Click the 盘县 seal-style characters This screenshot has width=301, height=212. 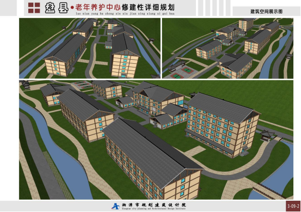pos(57,8)
